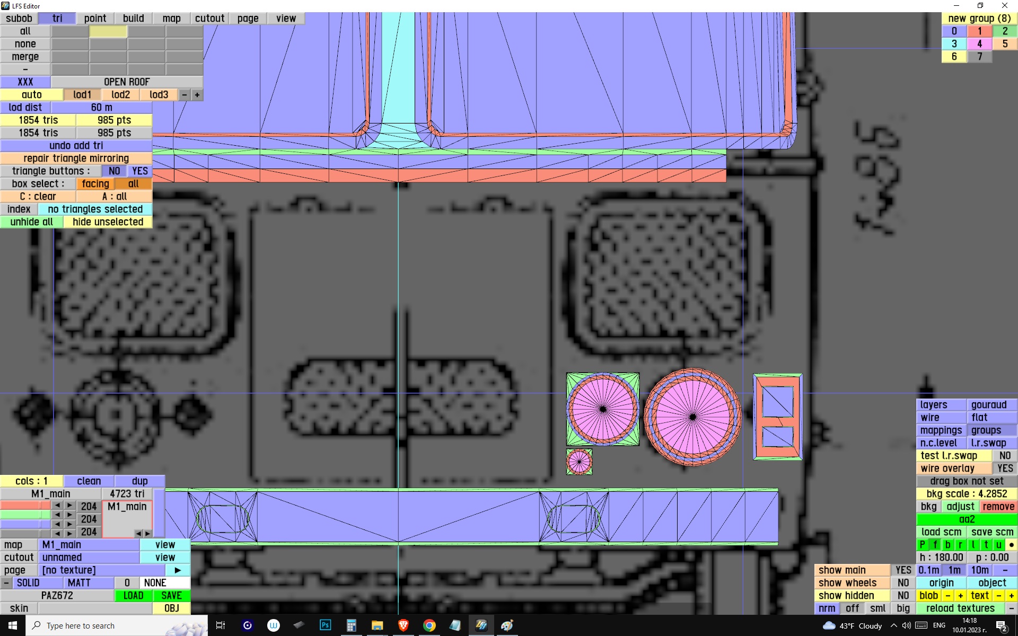Toggle show wheels NO button
The width and height of the screenshot is (1018, 636).
point(903,582)
